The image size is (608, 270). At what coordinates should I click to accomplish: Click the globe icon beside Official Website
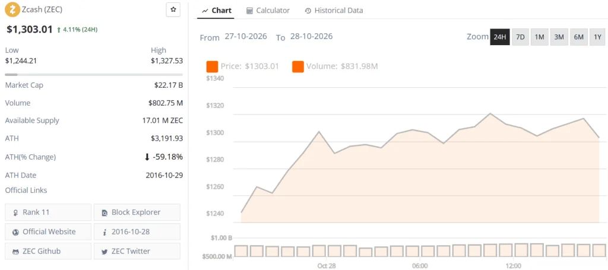coord(15,232)
